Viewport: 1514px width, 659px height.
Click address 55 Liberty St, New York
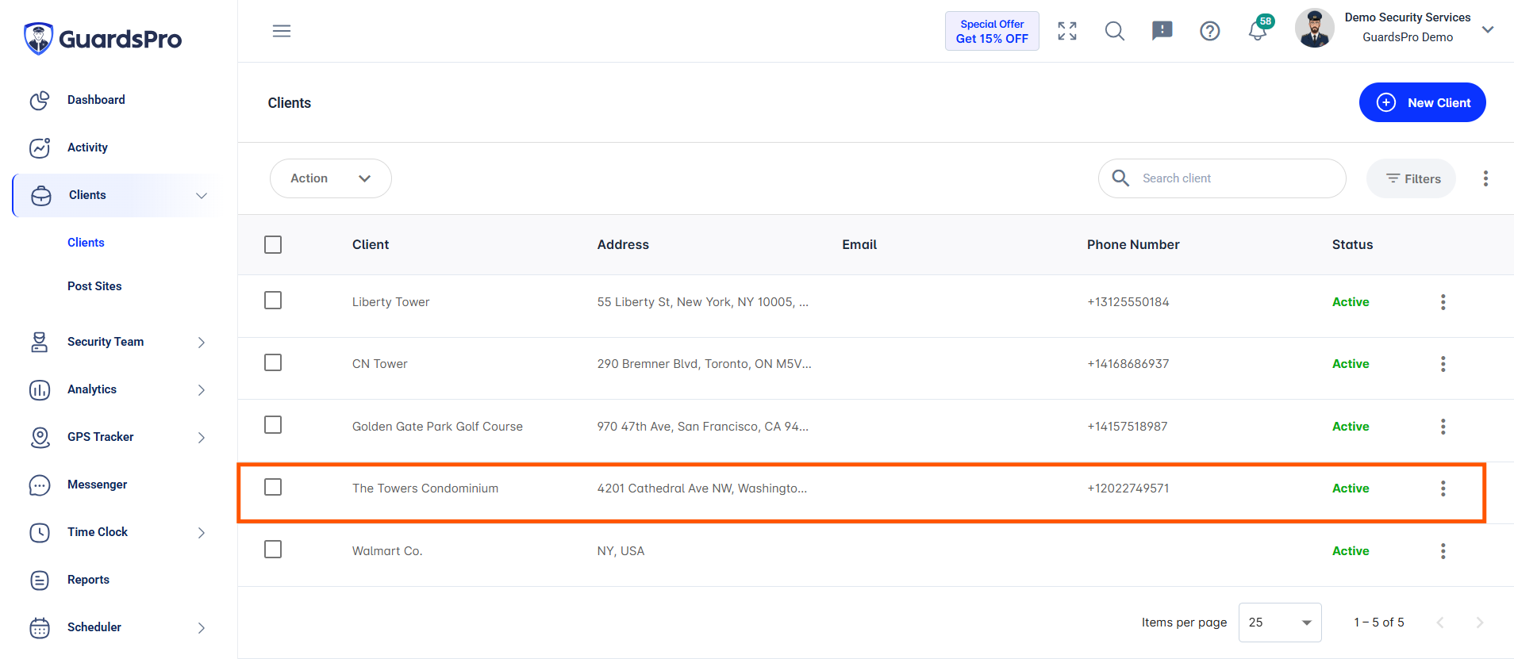(702, 302)
